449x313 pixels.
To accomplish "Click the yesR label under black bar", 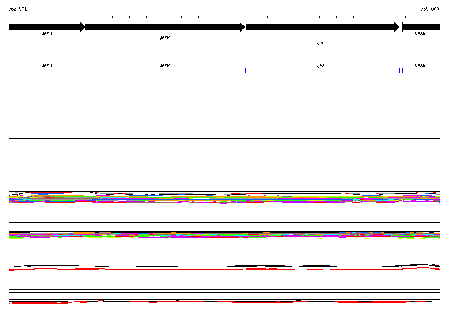I will coord(420,33).
